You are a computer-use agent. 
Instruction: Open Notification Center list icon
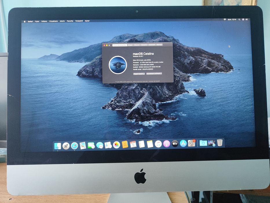[247, 19]
